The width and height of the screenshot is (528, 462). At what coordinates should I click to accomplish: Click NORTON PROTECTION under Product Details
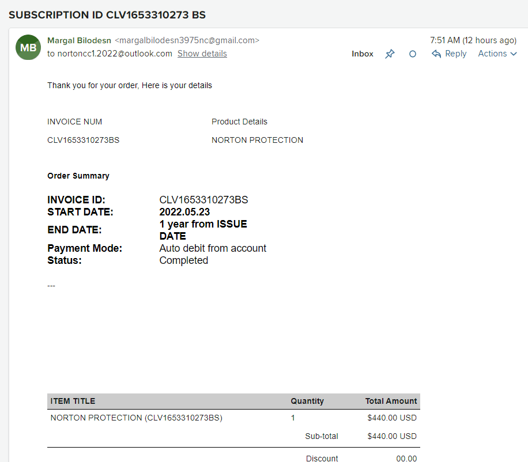pos(257,140)
